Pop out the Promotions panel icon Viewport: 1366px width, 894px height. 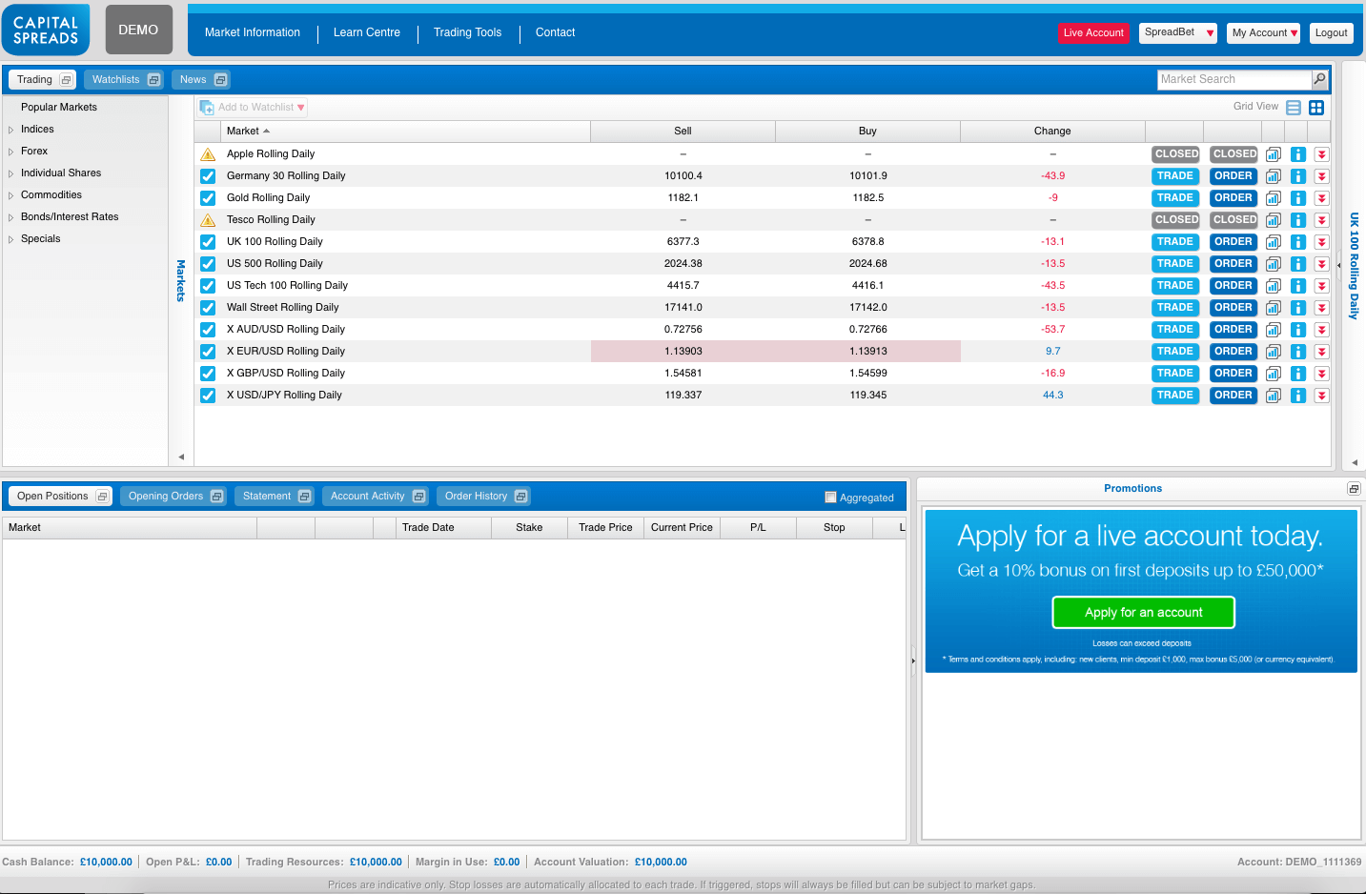[x=1354, y=489]
